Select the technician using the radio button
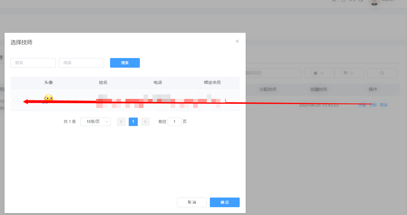Viewport: 407px width, 215px height. click(x=16, y=99)
